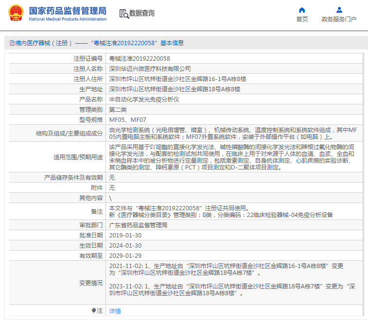
Task: Click 结构及组成/主要组成成分 label
Action: click(x=70, y=134)
